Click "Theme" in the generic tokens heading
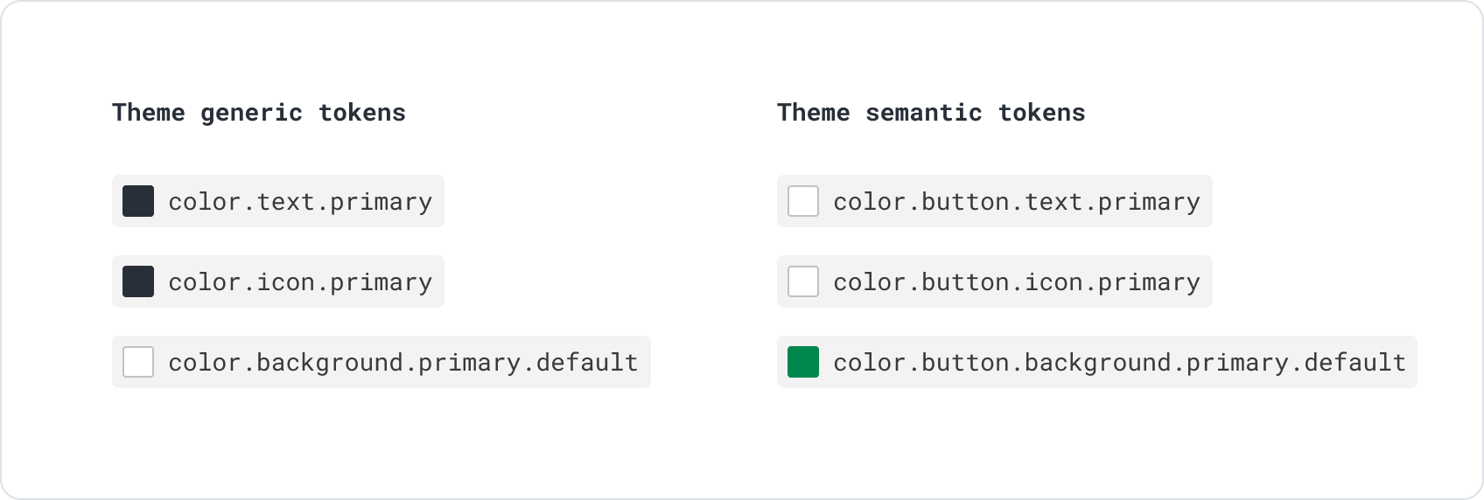Screen dimensions: 1484x500 [148, 113]
